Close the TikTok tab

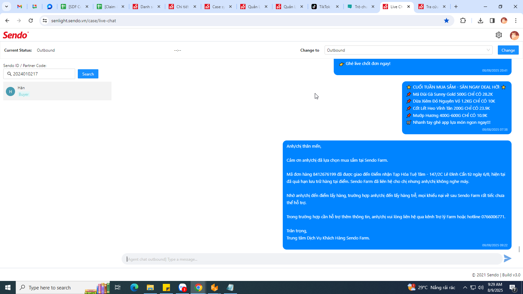(337, 7)
